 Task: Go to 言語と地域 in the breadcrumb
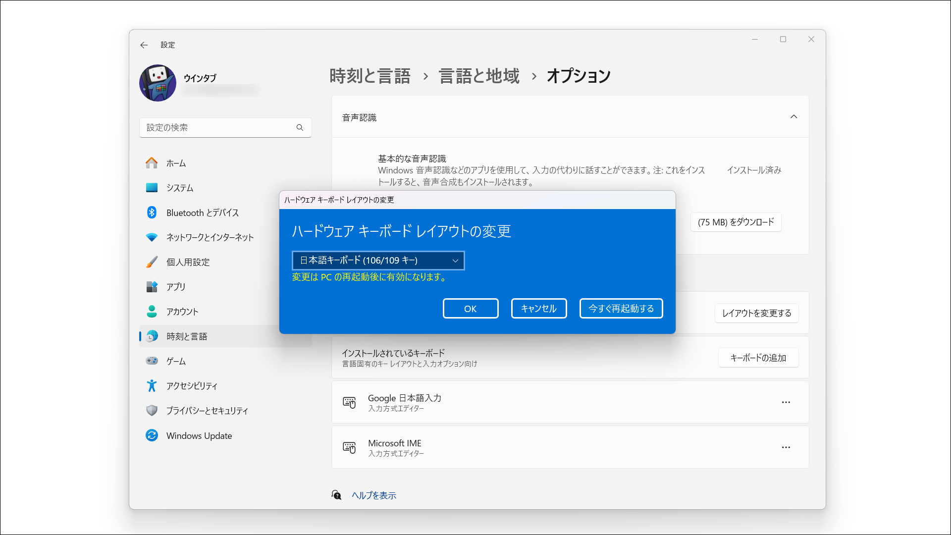coord(478,76)
